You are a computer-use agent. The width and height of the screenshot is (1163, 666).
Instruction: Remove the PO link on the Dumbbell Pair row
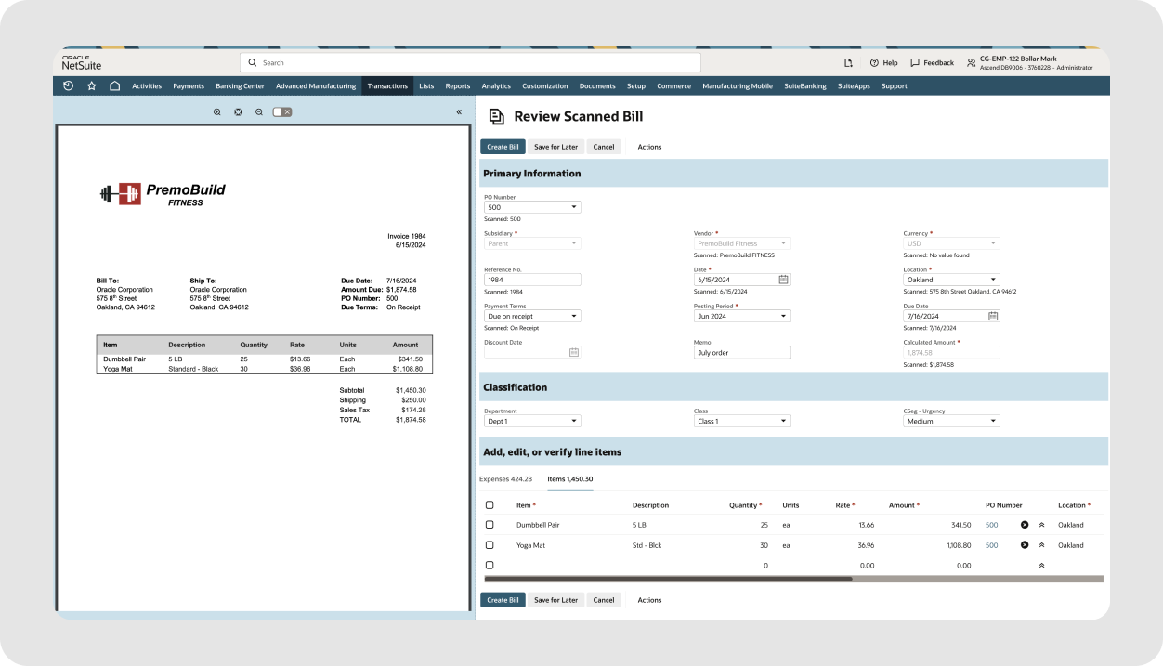[1025, 524]
